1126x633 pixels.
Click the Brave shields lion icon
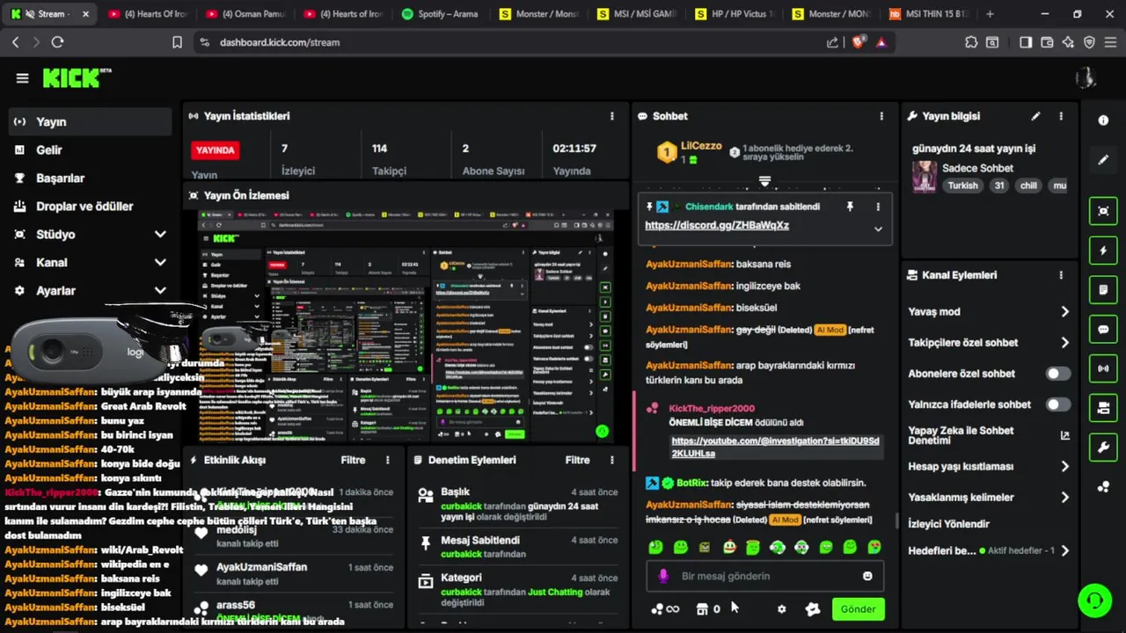858,42
